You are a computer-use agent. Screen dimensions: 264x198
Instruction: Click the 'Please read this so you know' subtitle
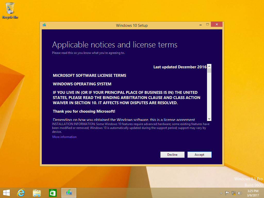click(x=88, y=53)
